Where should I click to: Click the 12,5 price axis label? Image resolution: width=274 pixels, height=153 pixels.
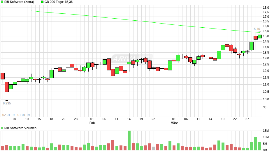coord(266,64)
